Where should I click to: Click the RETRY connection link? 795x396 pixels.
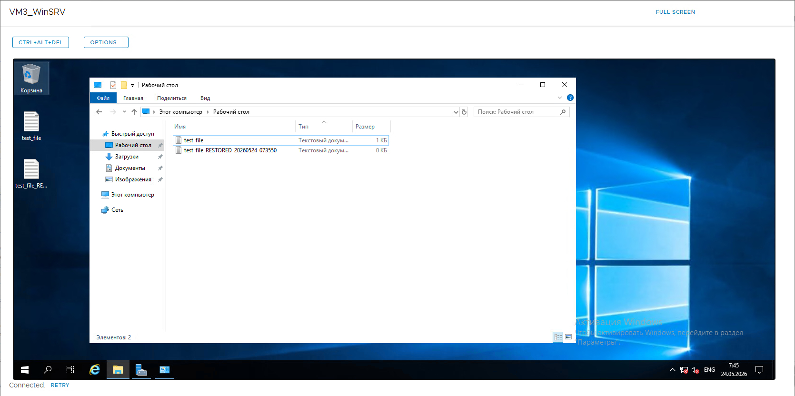[60, 385]
